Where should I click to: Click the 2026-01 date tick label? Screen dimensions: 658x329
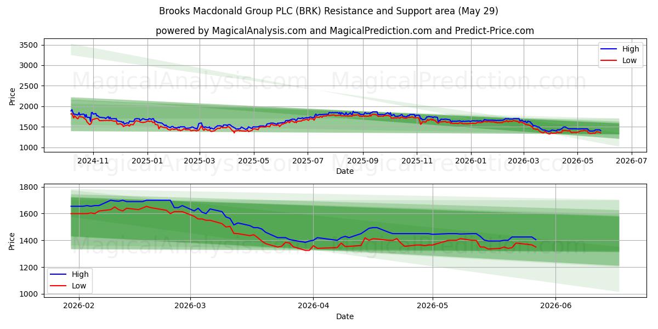[x=471, y=161]
